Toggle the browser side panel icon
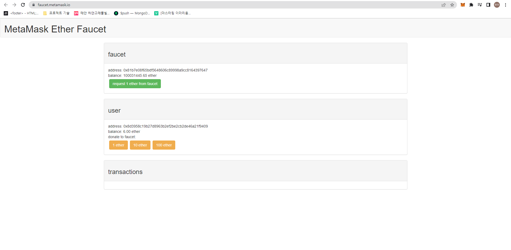This screenshot has width=511, height=250. pos(488,5)
